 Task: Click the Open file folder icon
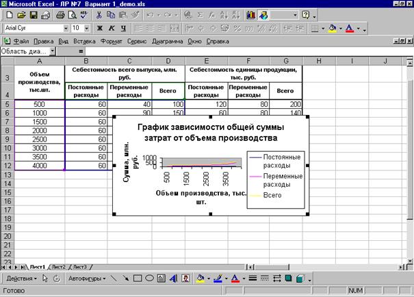pos(21,14)
